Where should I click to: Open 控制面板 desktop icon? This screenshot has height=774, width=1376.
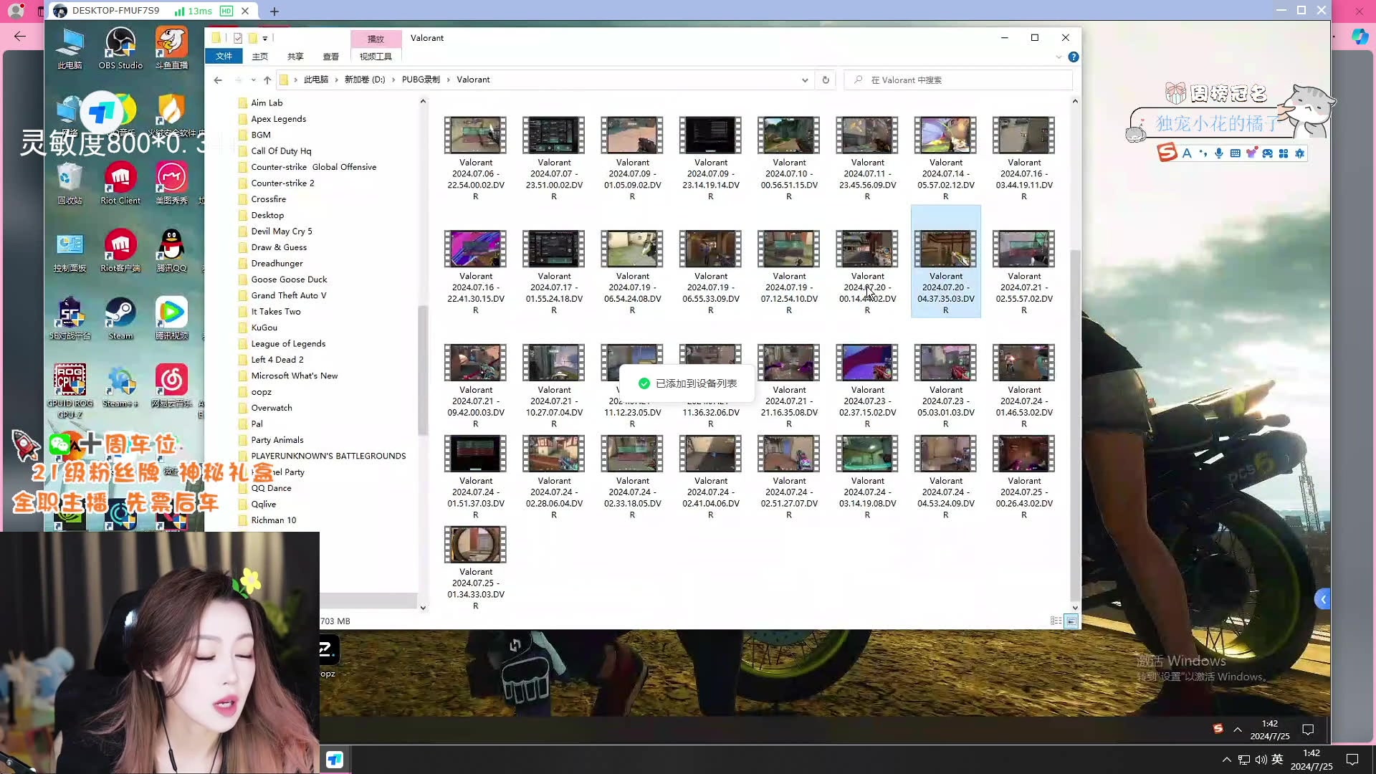pyautogui.click(x=70, y=250)
